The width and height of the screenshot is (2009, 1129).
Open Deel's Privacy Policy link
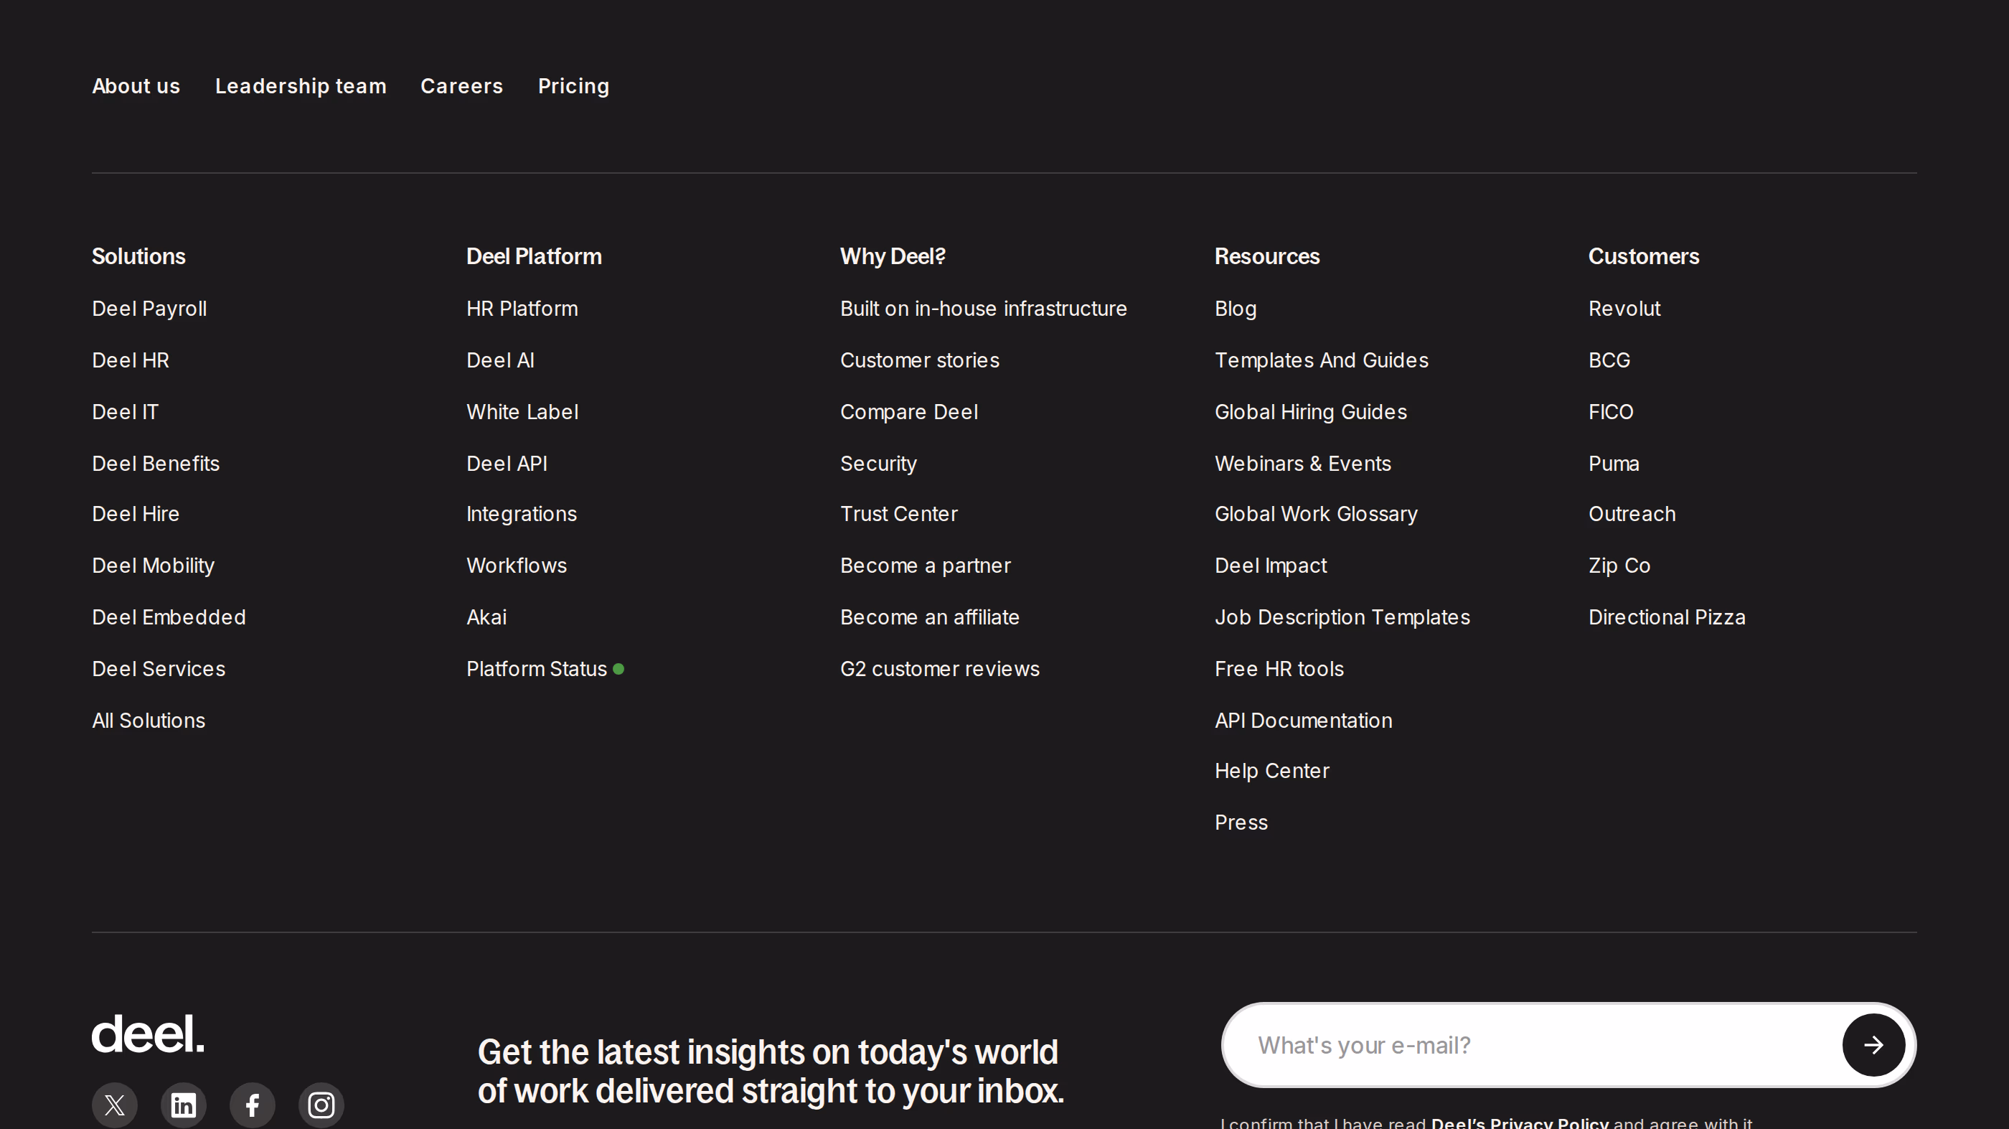(1519, 1123)
